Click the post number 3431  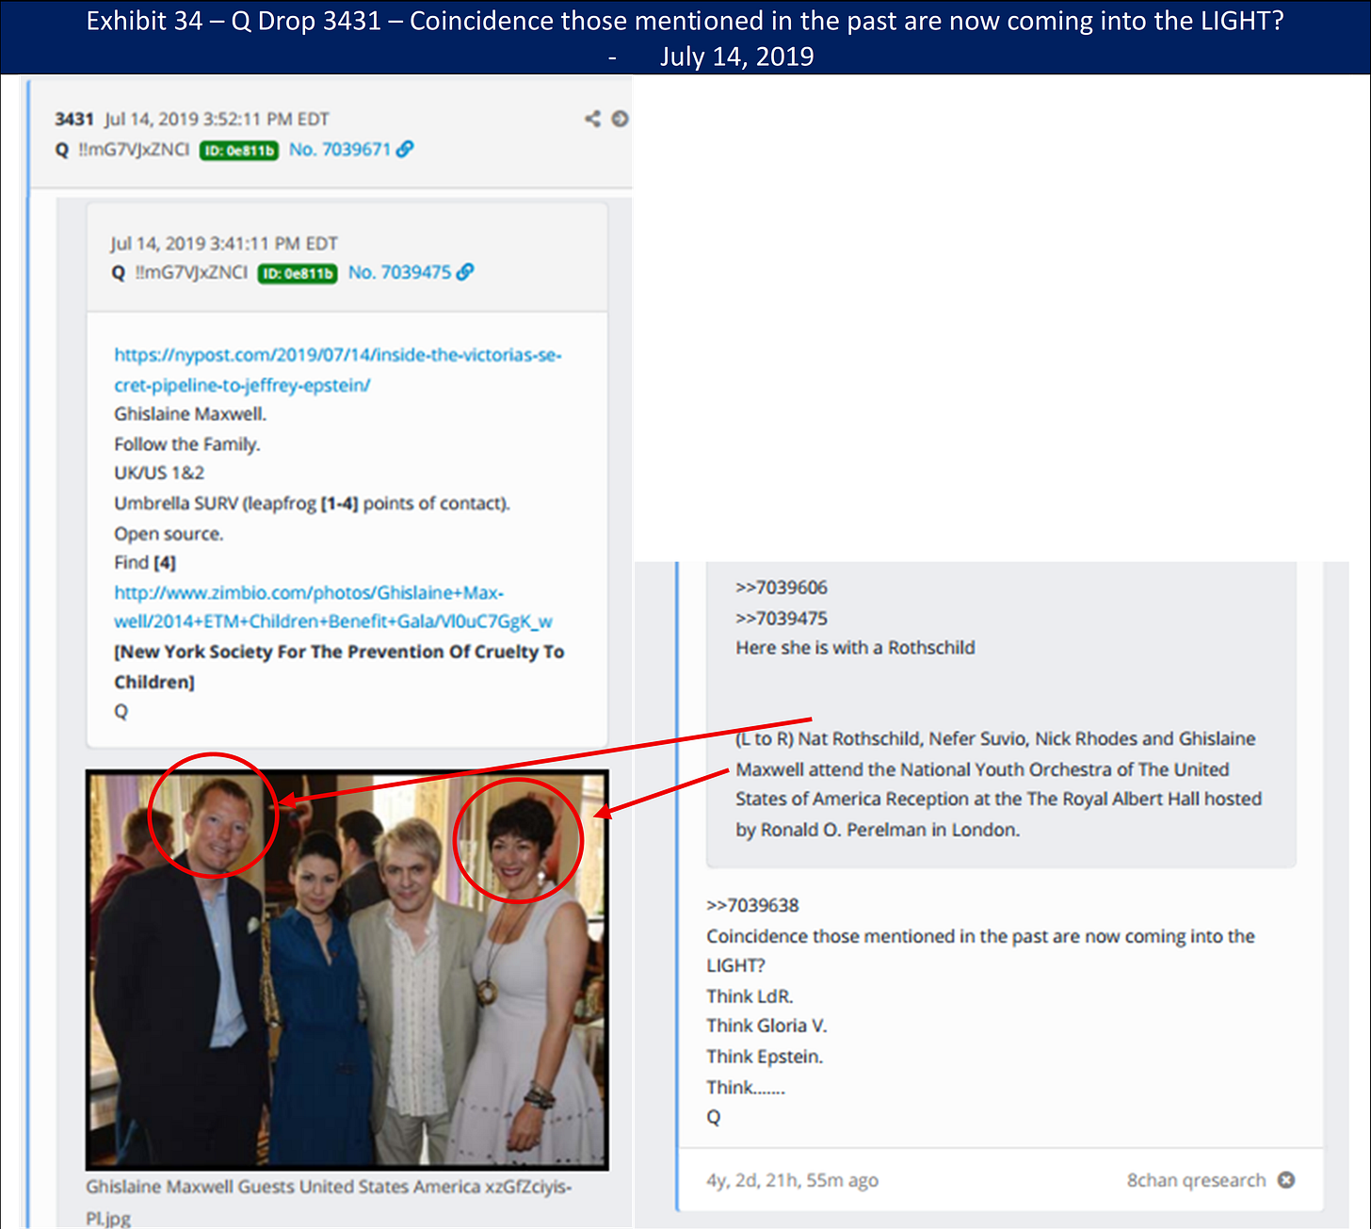(74, 119)
